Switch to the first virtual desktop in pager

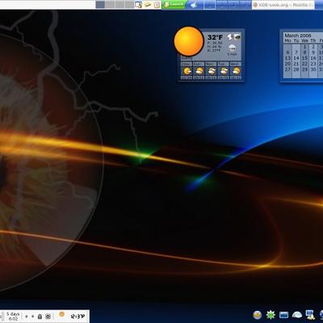point(100,5)
